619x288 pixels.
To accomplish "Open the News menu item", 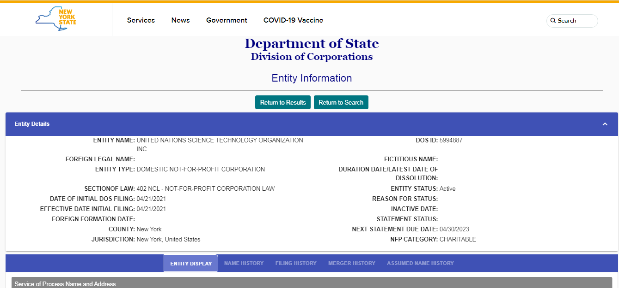I will coord(180,20).
